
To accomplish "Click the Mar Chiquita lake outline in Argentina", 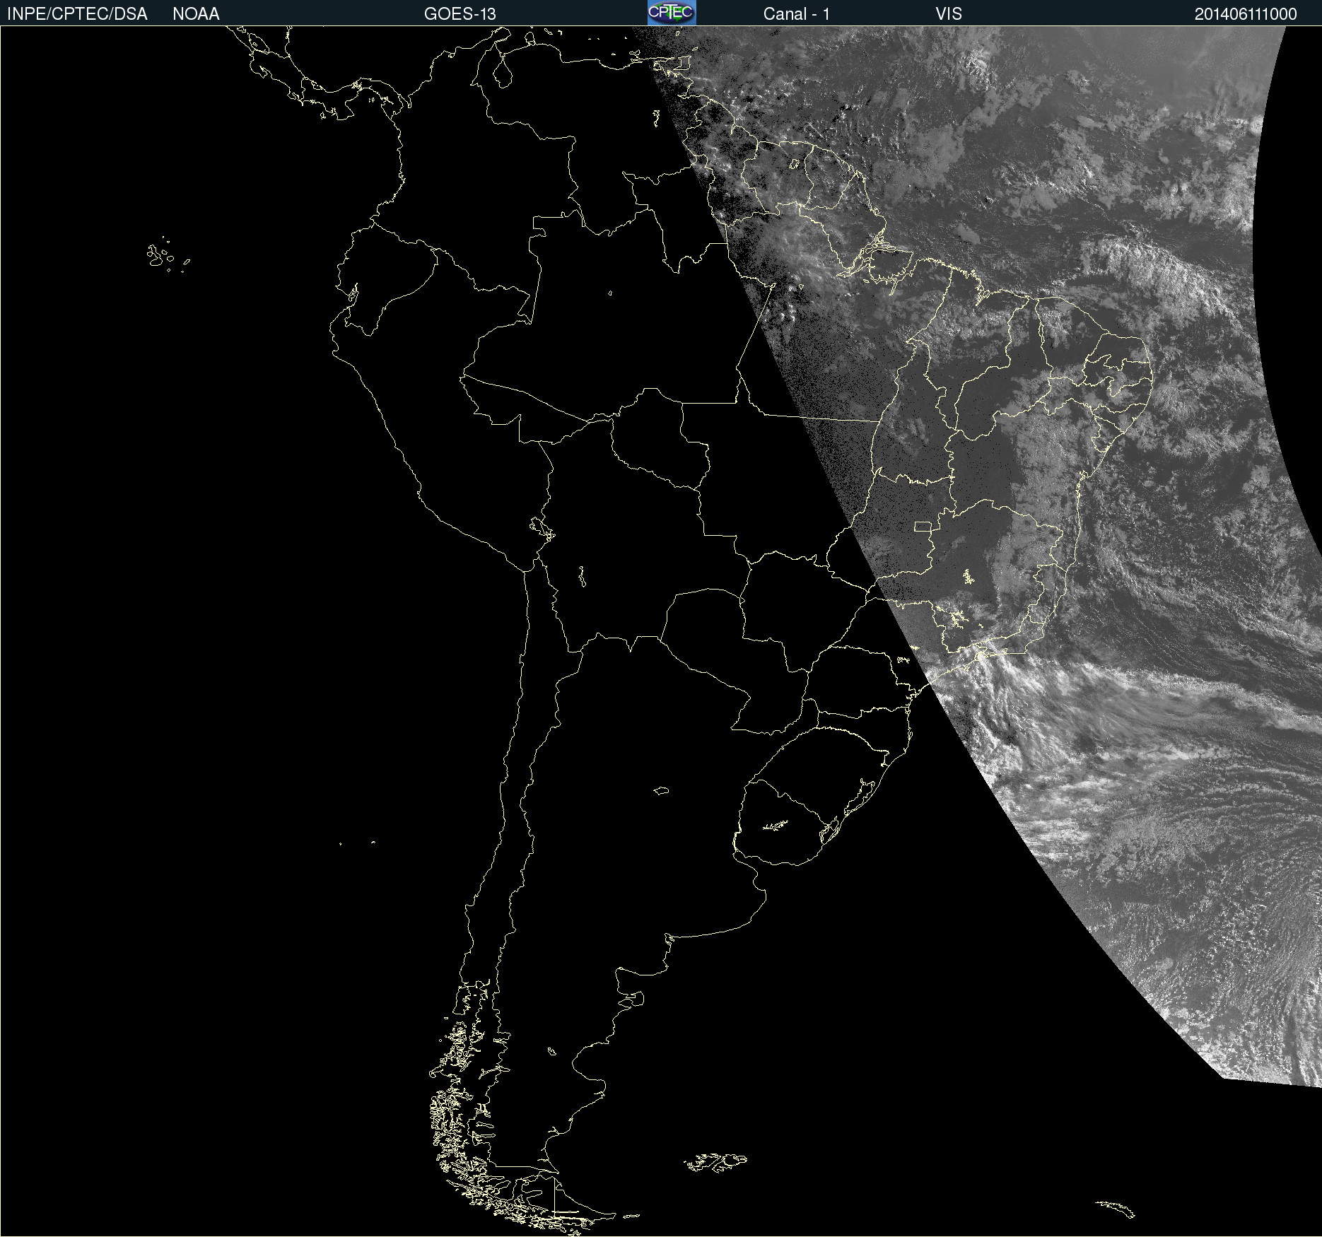I will (661, 790).
